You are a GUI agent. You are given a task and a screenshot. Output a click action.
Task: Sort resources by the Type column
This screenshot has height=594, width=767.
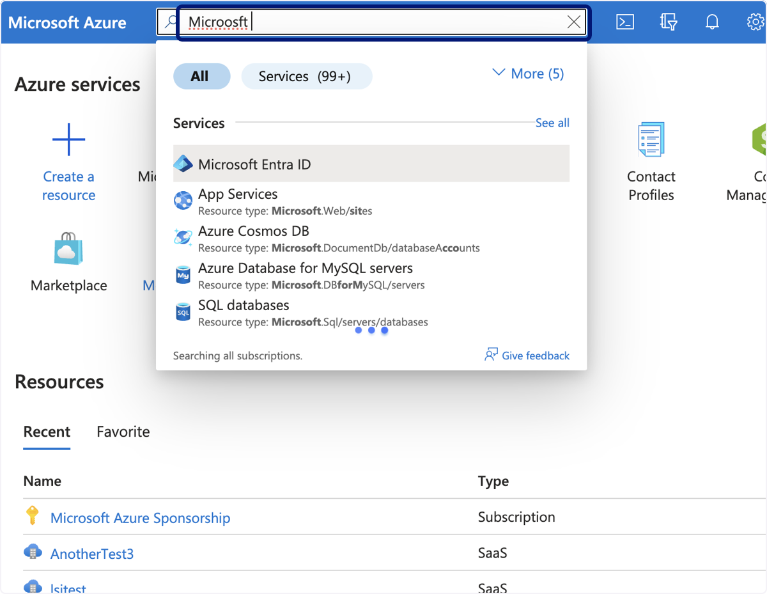493,481
